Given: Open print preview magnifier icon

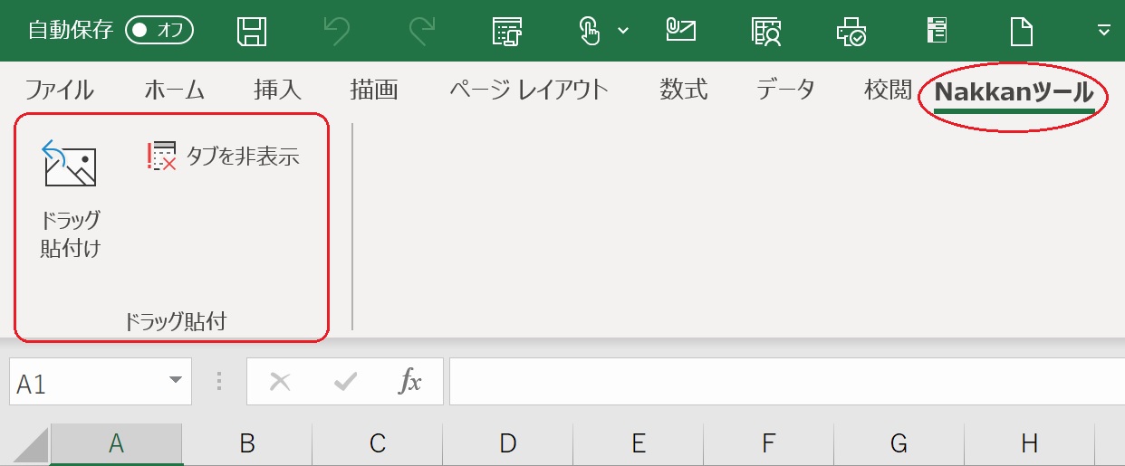Looking at the screenshot, I should 767,31.
